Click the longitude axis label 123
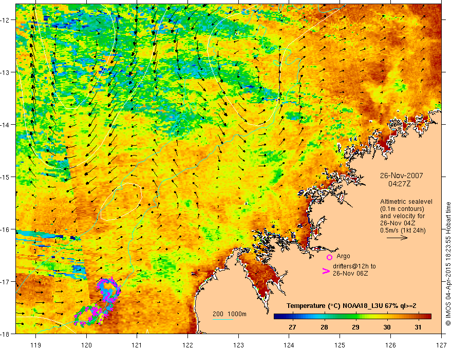Viewport: 452px width, 349px height. tap(238, 345)
